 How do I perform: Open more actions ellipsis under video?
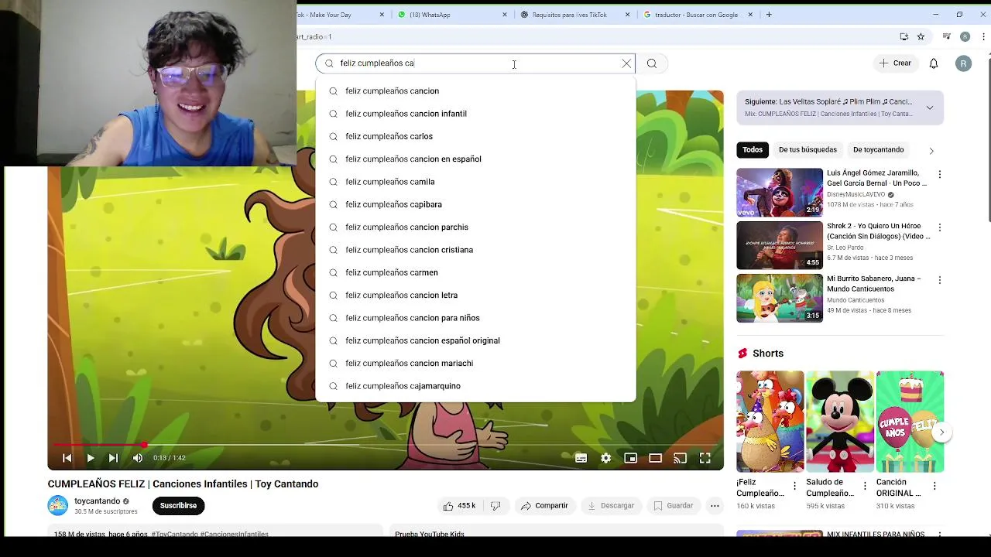tap(715, 506)
